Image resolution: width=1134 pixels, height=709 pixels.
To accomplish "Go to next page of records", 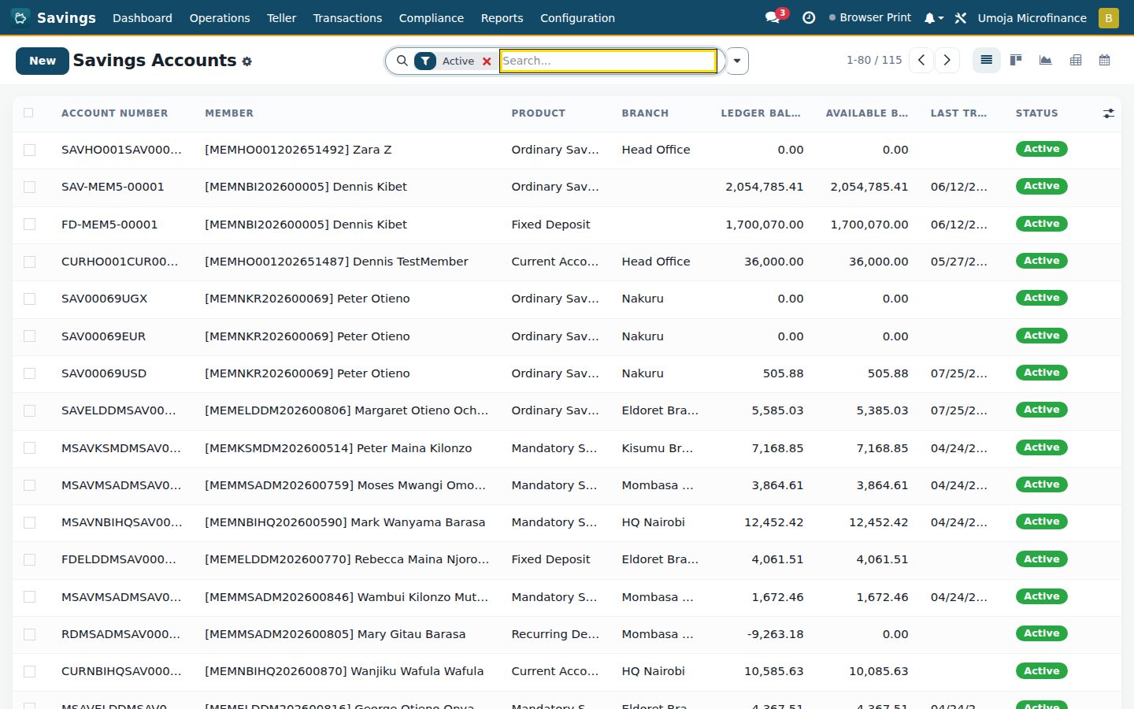I will 947,61.
